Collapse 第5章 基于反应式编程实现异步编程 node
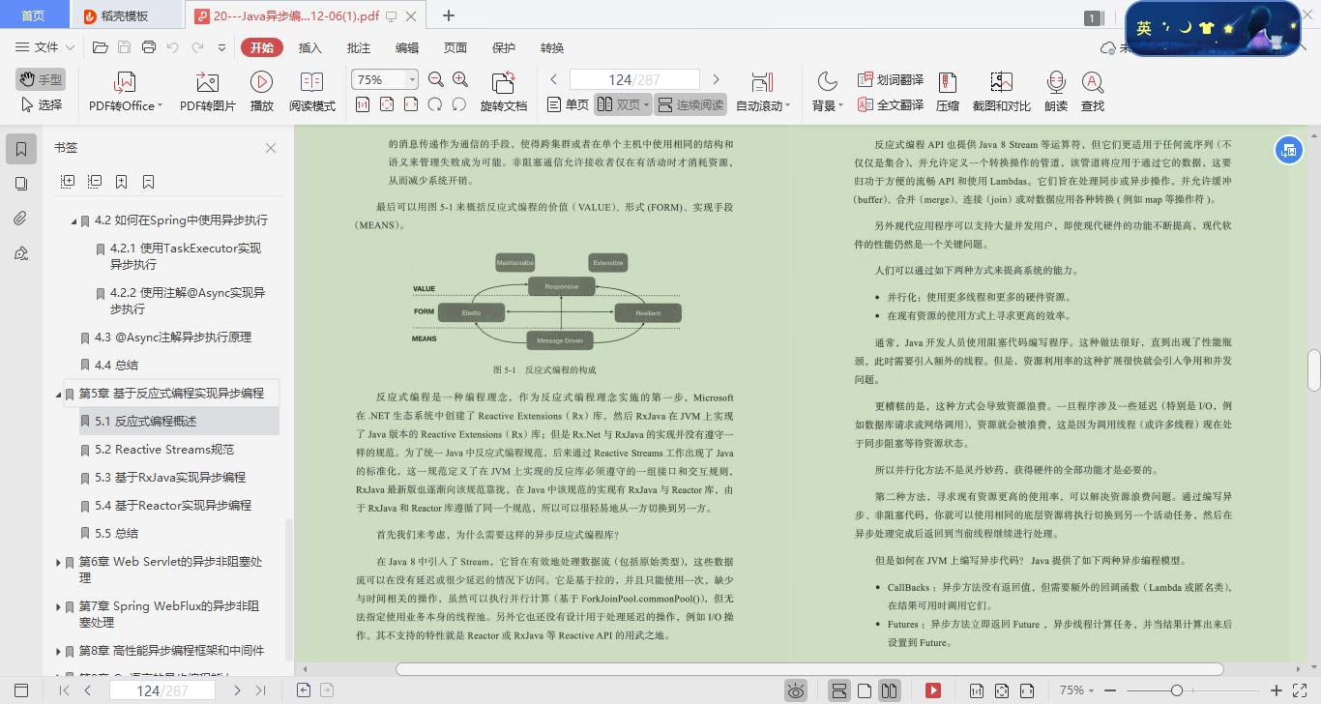The height and width of the screenshot is (704, 1321). coord(58,395)
